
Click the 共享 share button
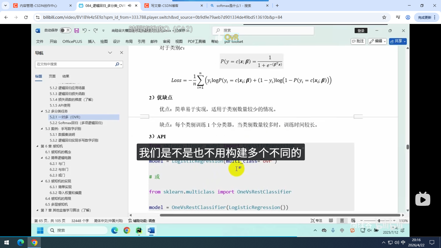tap(398, 41)
